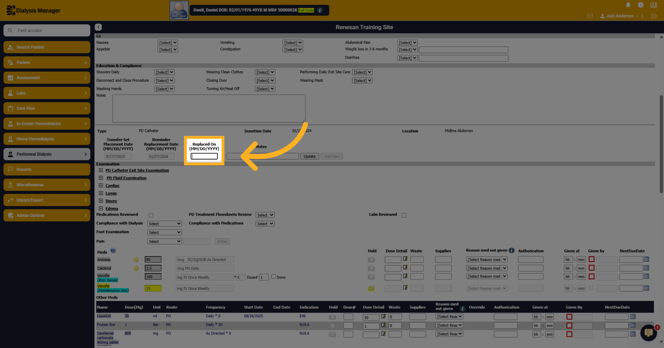Open NextDueDate calendar for Protein Bar row

click(633, 325)
